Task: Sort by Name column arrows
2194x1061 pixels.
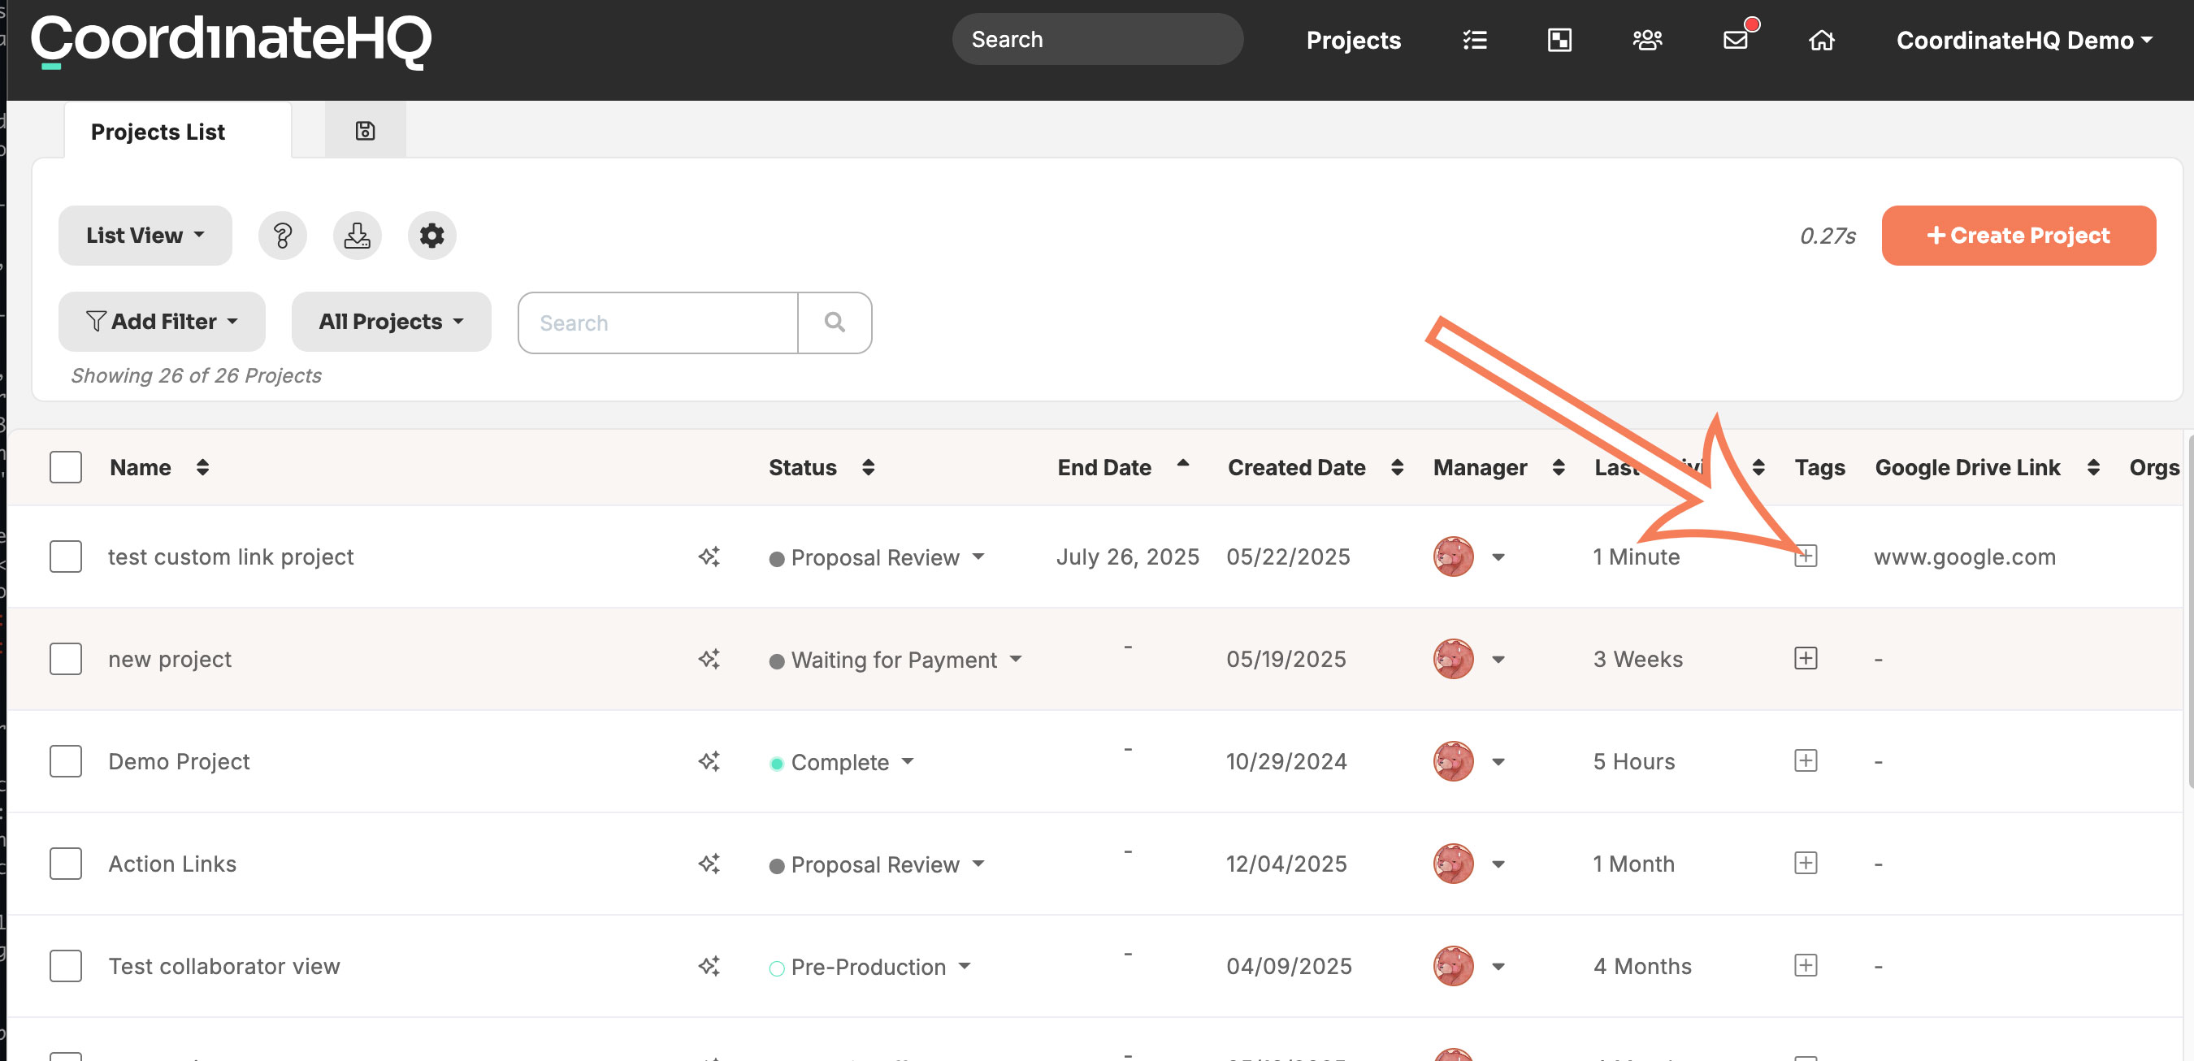Action: [202, 467]
